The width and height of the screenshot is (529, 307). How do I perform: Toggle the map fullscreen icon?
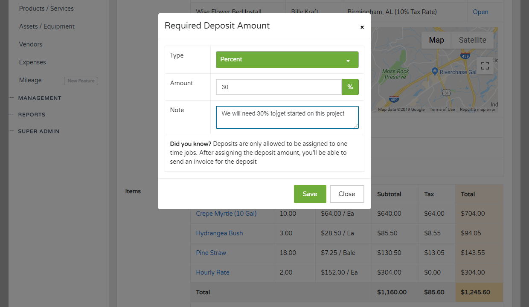click(x=485, y=66)
